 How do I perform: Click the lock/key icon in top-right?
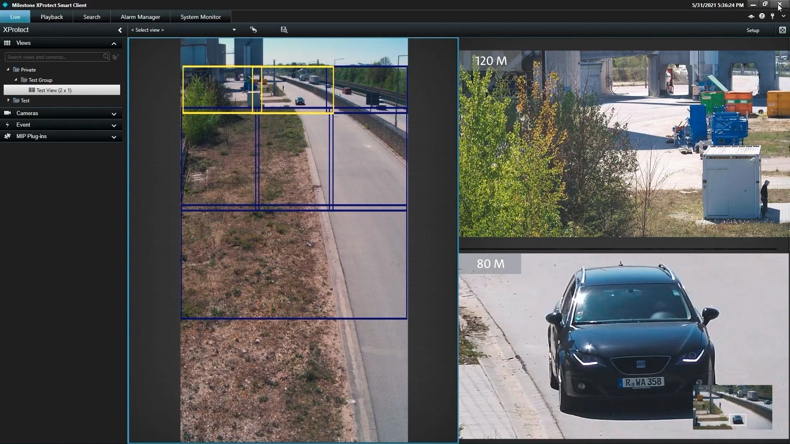(x=773, y=16)
